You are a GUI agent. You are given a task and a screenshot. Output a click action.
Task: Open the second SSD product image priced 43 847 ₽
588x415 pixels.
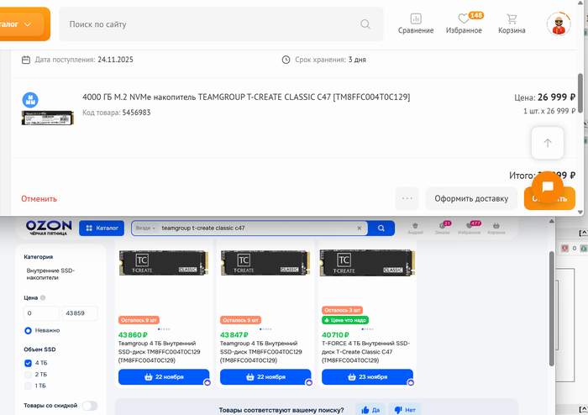pos(265,263)
